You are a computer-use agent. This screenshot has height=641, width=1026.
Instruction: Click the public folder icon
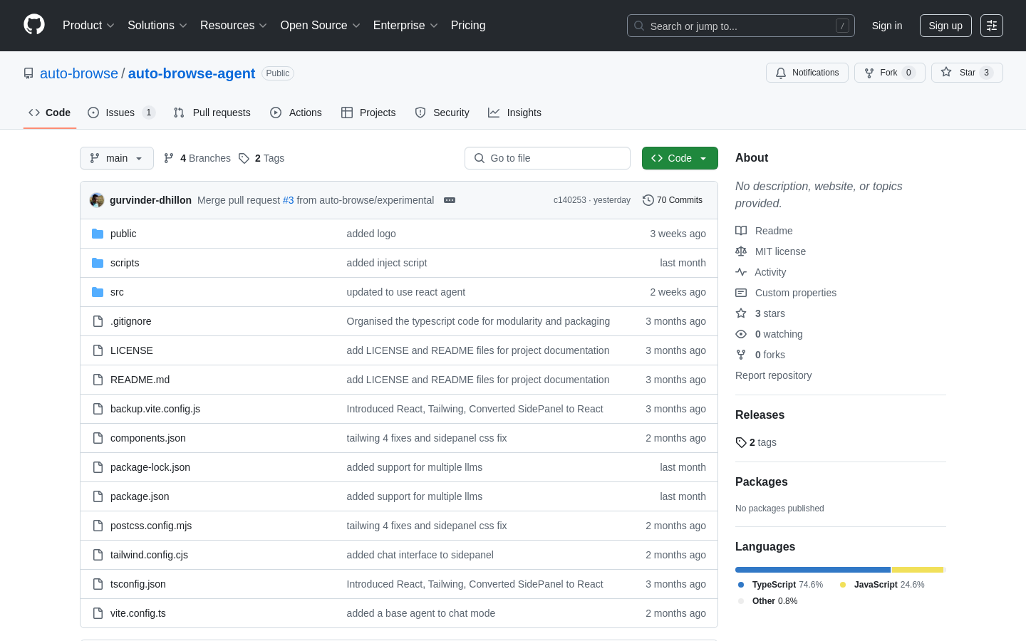98,234
